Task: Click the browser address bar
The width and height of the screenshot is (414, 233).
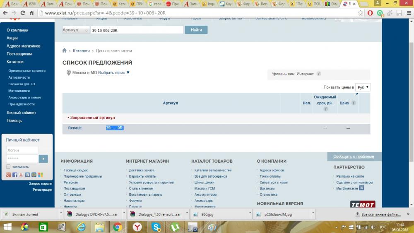Action: (197, 13)
